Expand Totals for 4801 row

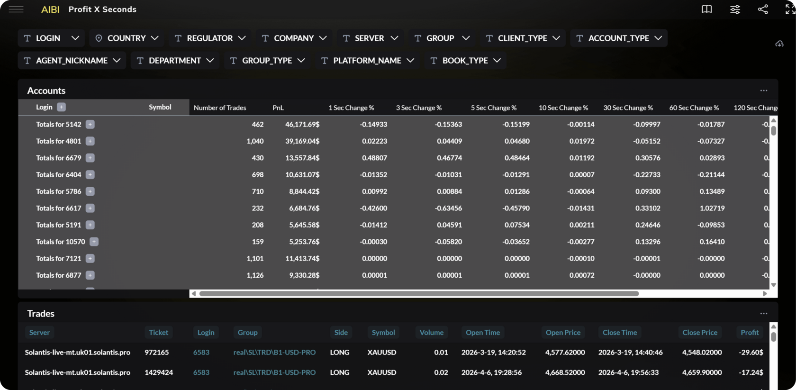90,141
